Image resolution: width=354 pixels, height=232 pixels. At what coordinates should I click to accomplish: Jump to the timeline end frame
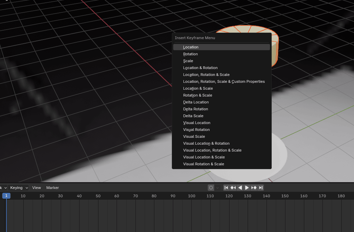click(x=261, y=188)
